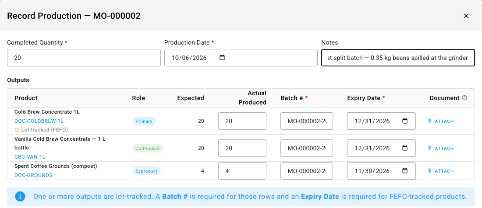Click the Actual Produced column header
482x208 pixels.
pos(252,98)
